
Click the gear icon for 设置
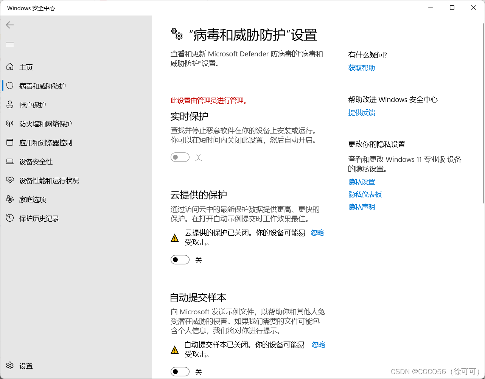(10, 366)
